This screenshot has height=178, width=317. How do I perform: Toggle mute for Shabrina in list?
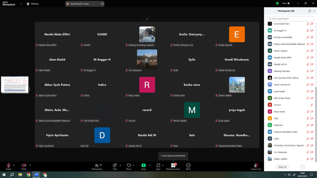(x=308, y=125)
